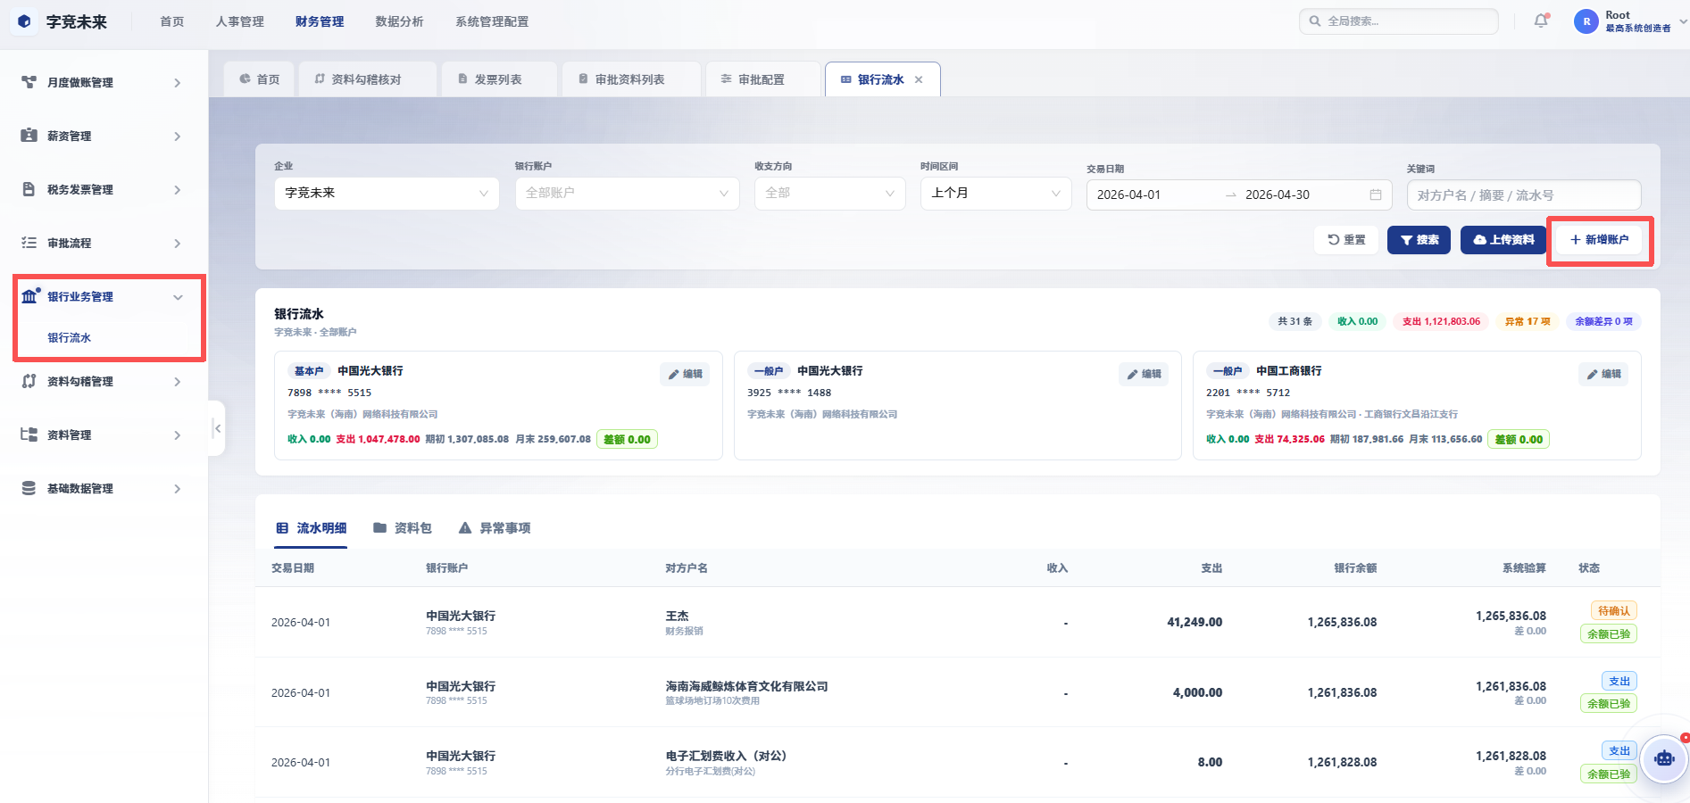Expand the 薪资管理 menu
The image size is (1690, 803).
coord(177,137)
